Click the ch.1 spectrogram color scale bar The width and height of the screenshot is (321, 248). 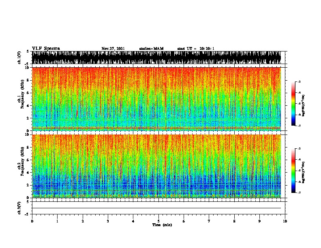[x=293, y=104]
